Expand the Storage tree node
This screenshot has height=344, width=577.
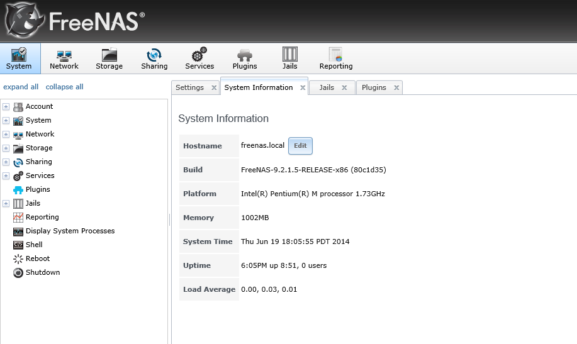click(6, 148)
